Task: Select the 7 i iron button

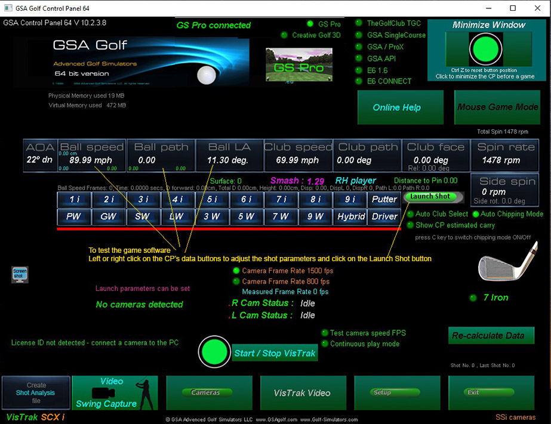Action: (281, 199)
